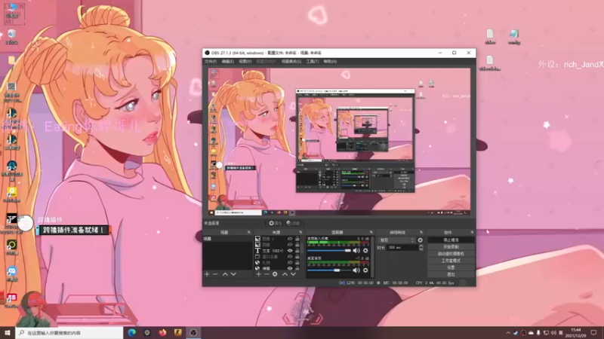
Task: Click the 开始录制 start recording button
Action: 451,247
